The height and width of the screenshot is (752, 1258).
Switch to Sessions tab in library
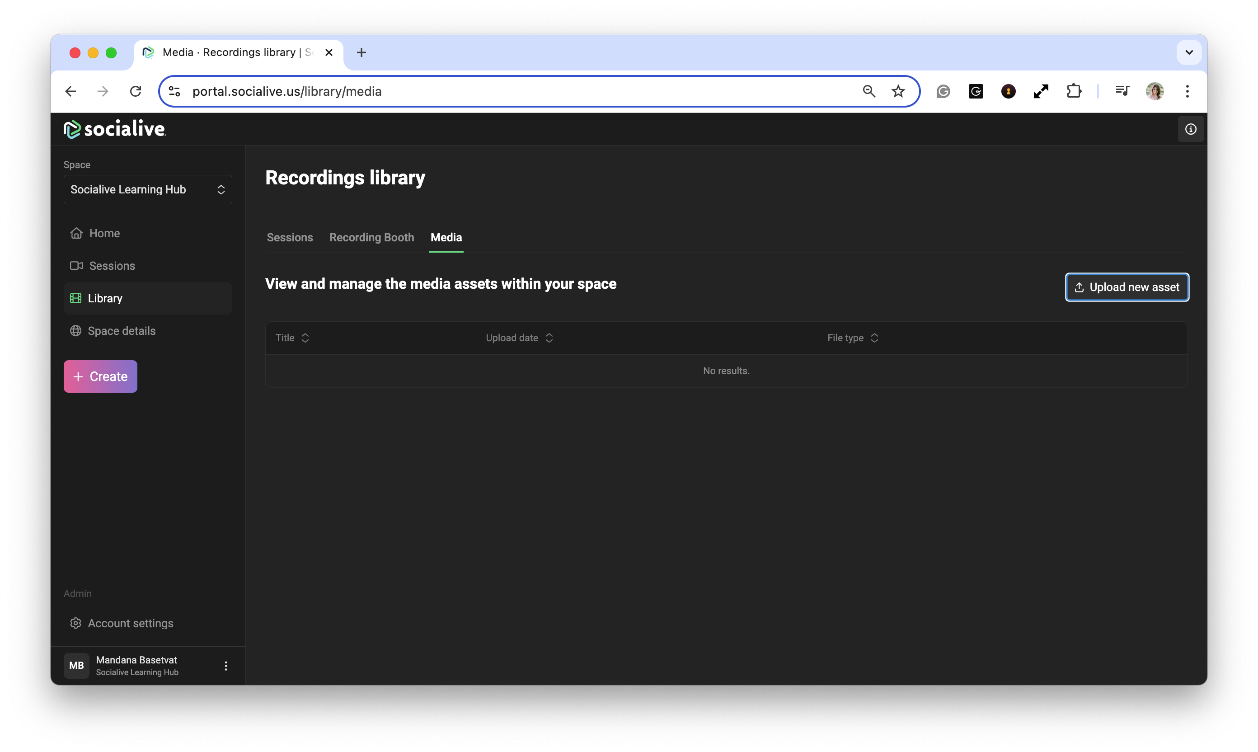[289, 237]
